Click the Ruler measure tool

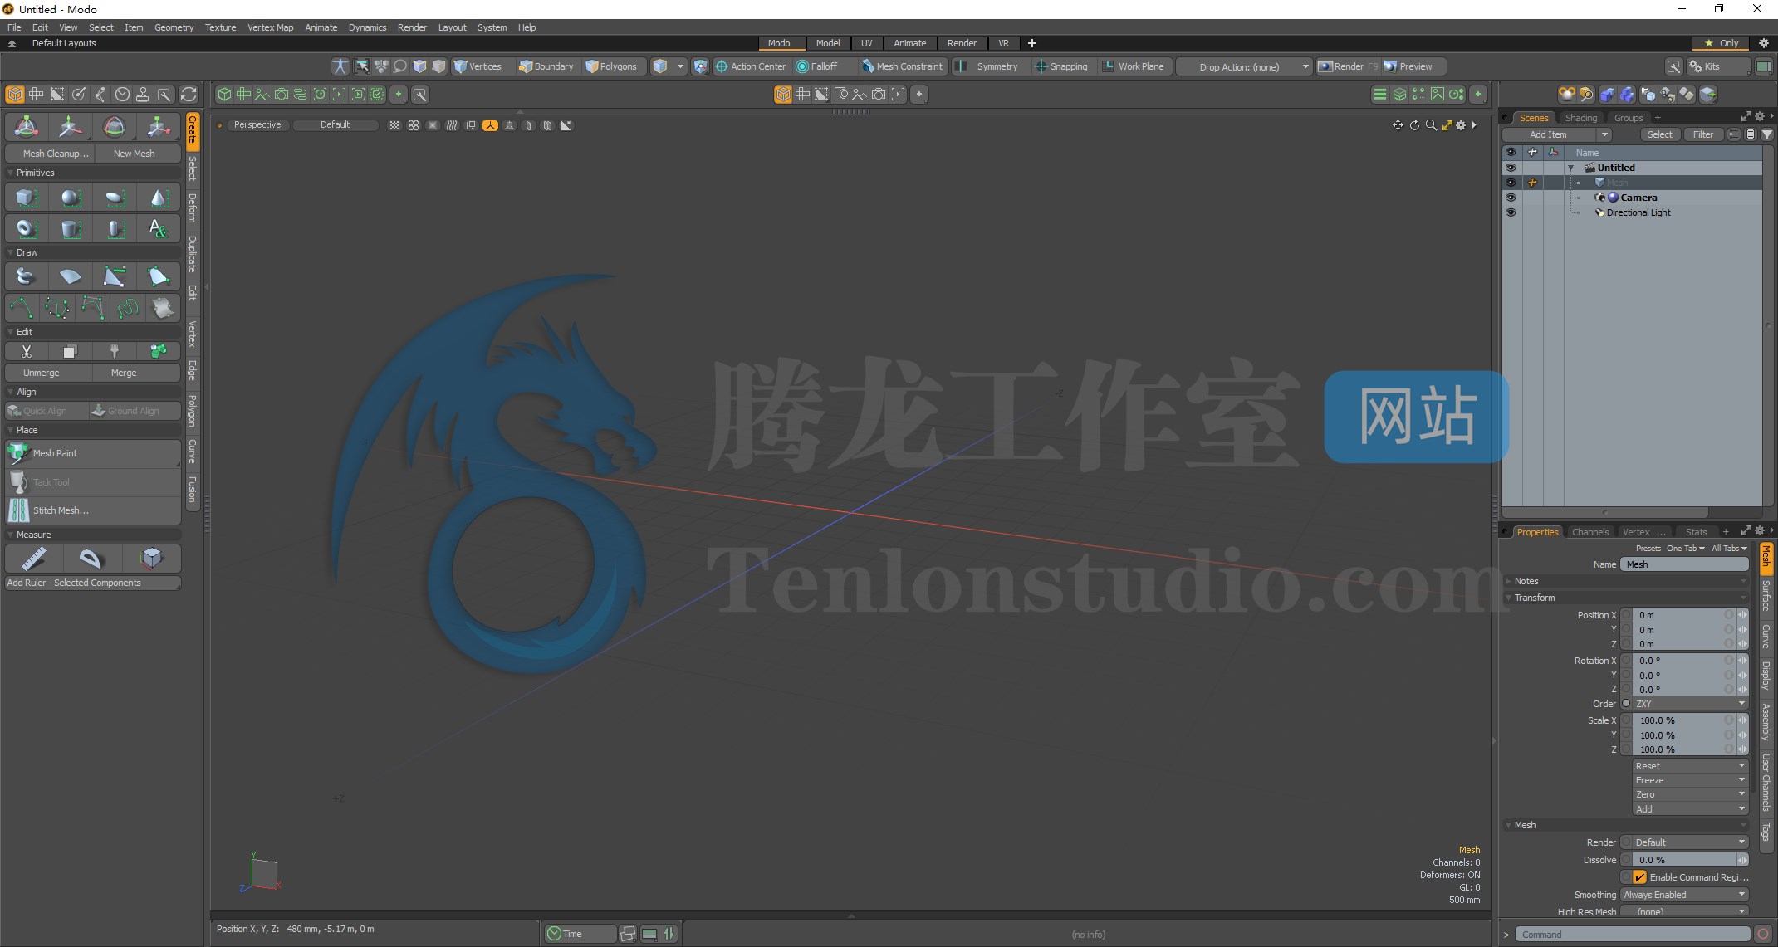pyautogui.click(x=33, y=559)
